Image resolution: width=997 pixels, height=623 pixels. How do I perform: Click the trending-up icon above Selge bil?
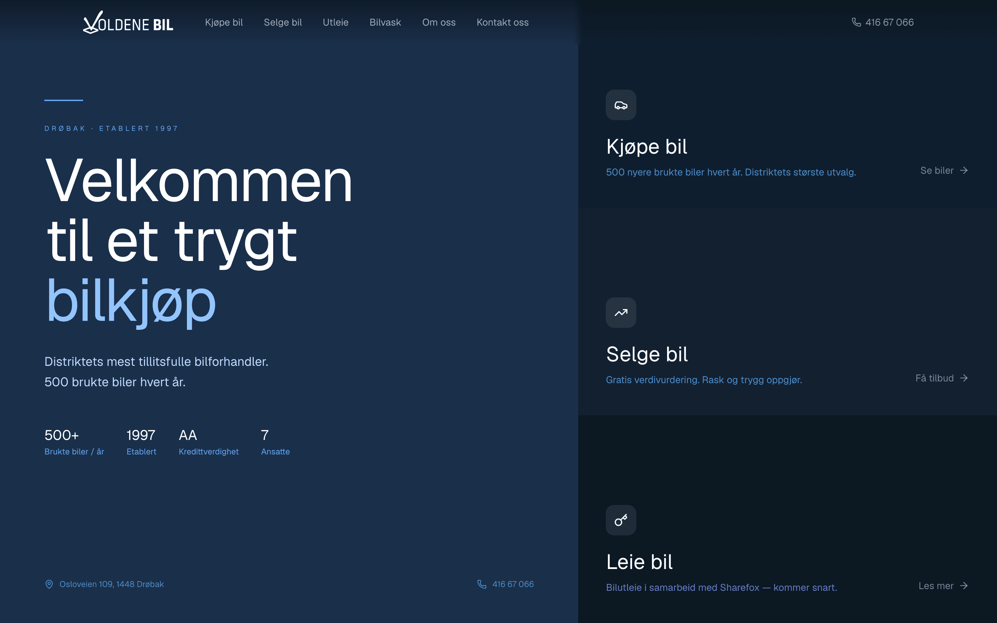pyautogui.click(x=621, y=313)
